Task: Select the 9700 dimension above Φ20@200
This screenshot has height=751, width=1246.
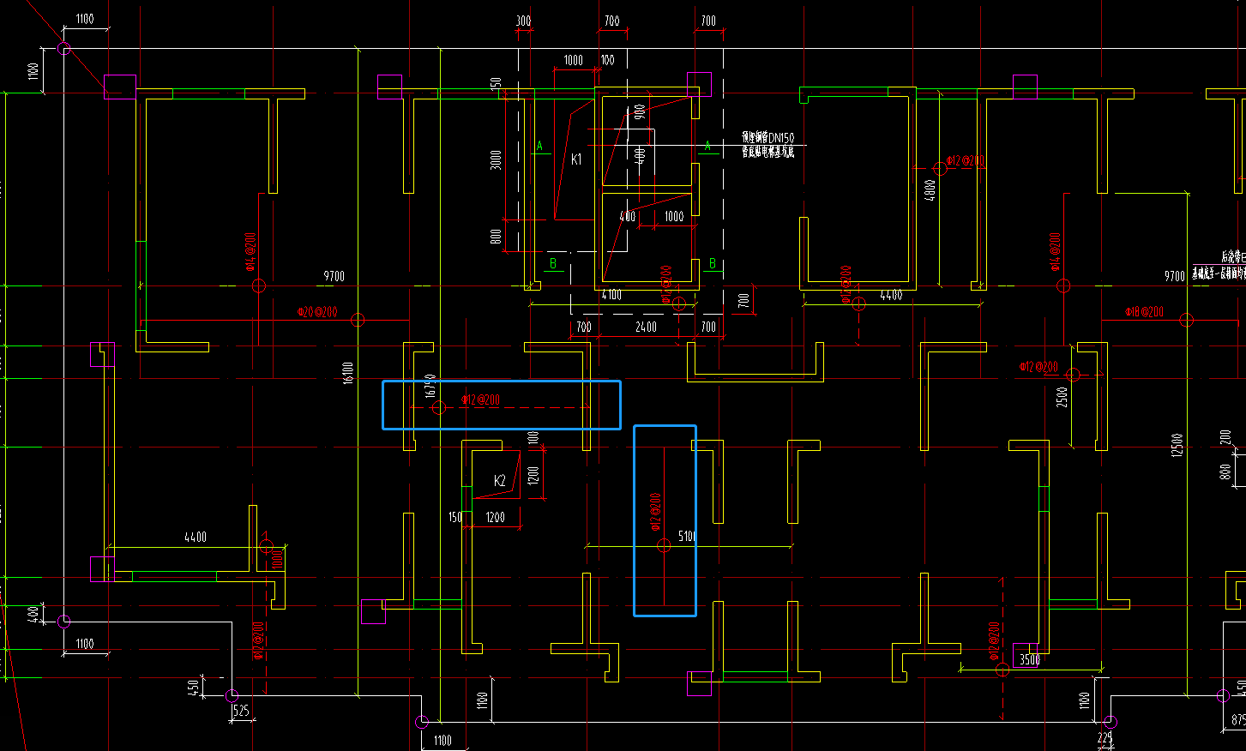Action: [x=334, y=276]
